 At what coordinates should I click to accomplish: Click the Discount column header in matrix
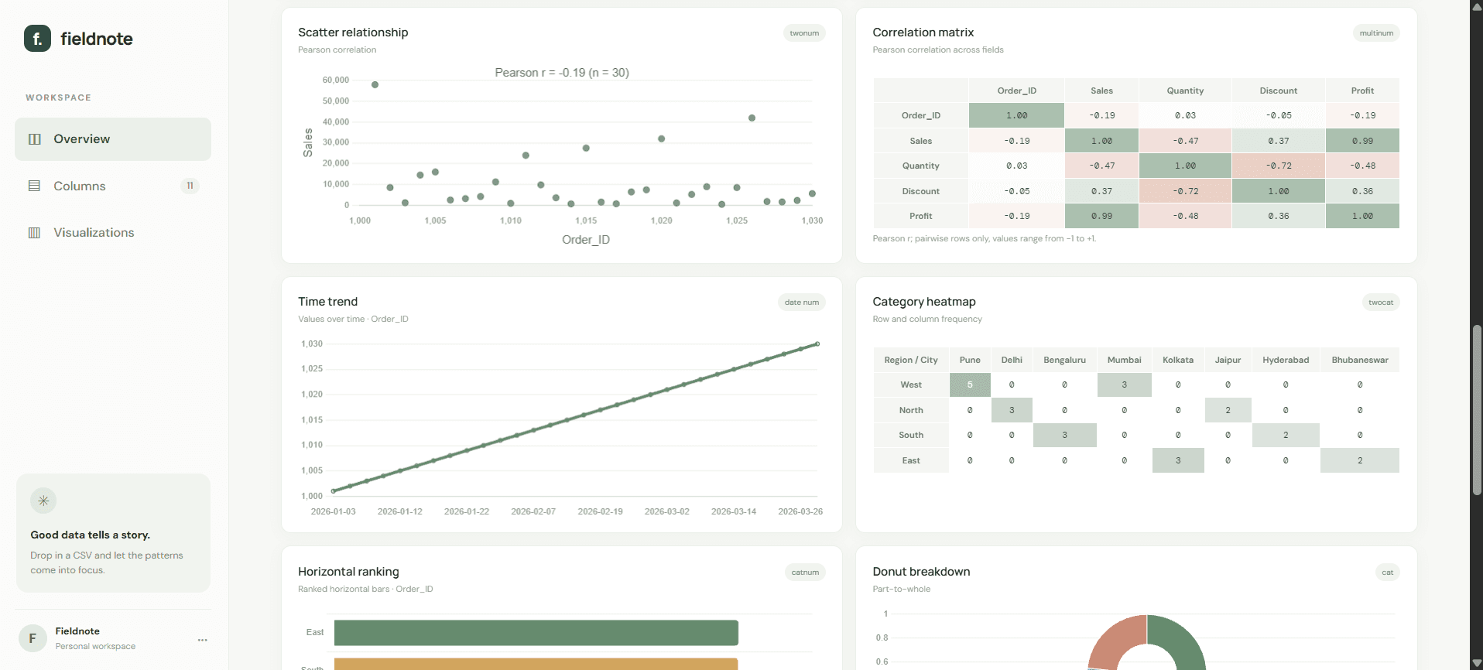(x=1278, y=91)
